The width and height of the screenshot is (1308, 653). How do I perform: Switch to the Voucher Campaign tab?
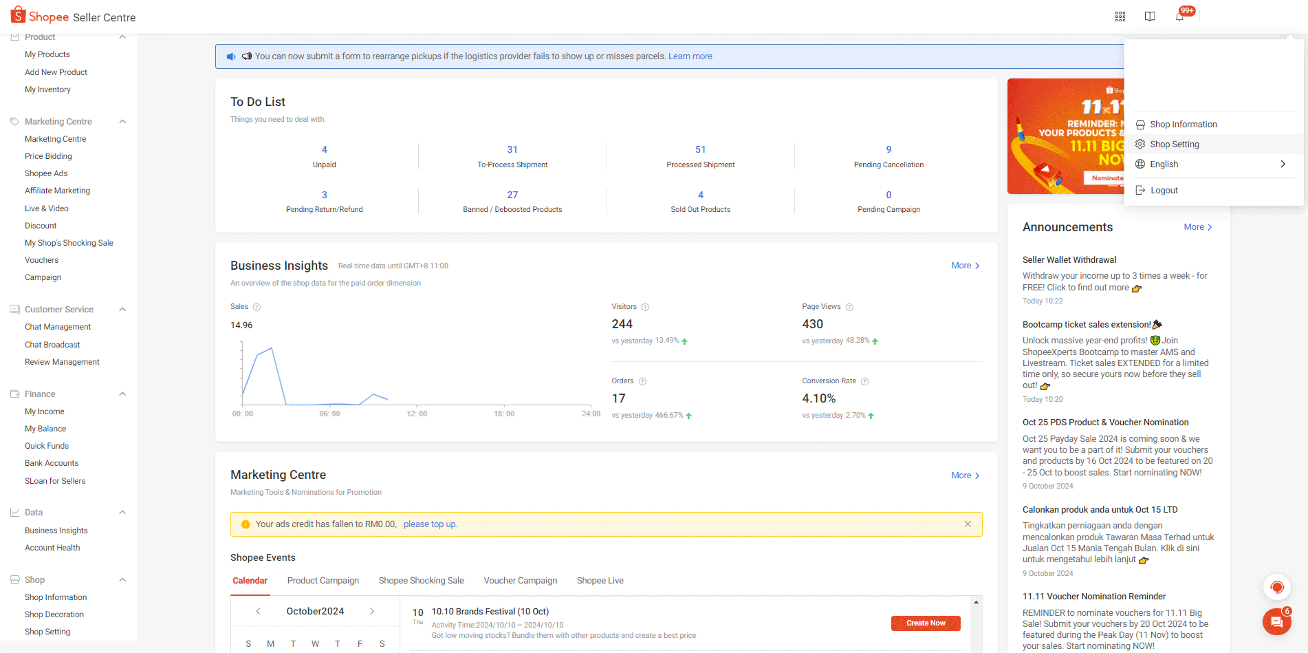pos(520,580)
